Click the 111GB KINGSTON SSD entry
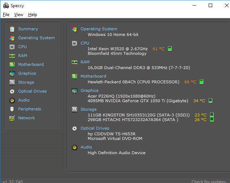 coord(139,115)
